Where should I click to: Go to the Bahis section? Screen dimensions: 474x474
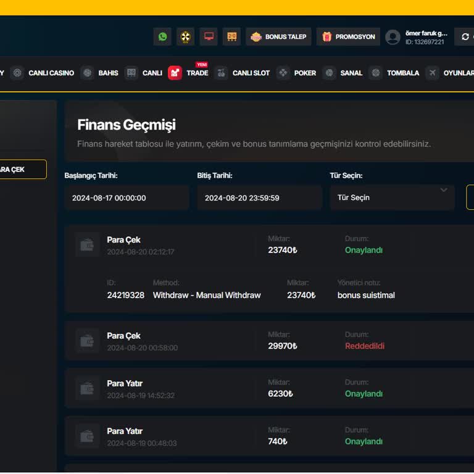click(108, 73)
